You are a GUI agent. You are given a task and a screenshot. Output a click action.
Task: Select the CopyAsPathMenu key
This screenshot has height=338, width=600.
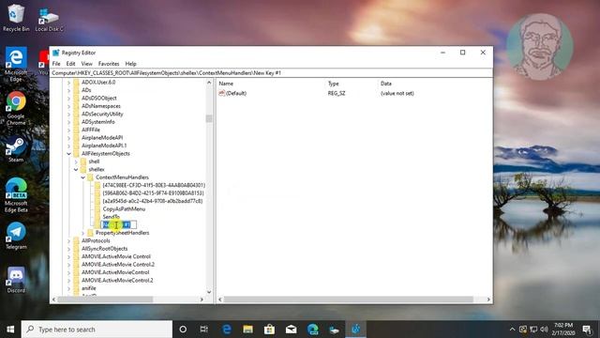124,208
